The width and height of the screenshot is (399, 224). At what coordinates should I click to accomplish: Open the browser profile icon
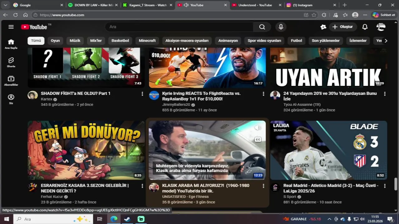(x=355, y=15)
